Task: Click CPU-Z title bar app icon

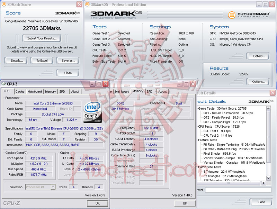Action: coord(3,84)
